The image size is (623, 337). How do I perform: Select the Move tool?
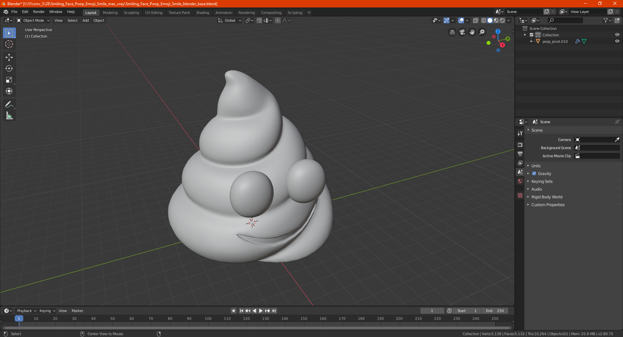9,57
